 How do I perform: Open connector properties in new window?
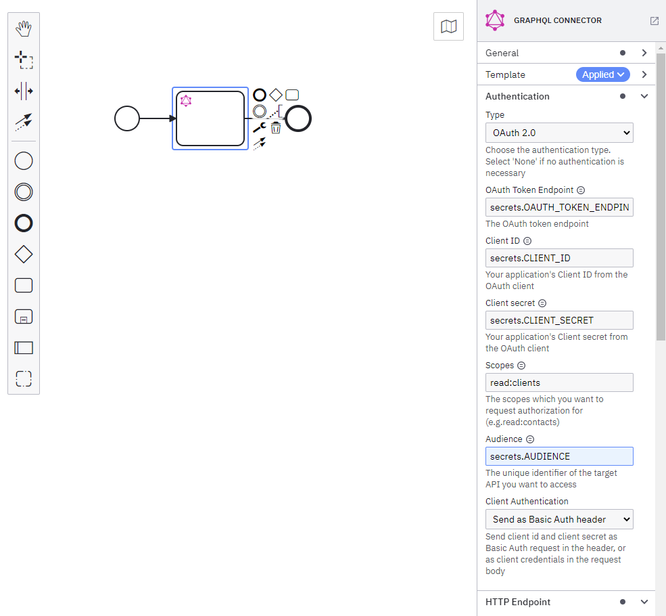pos(654,21)
